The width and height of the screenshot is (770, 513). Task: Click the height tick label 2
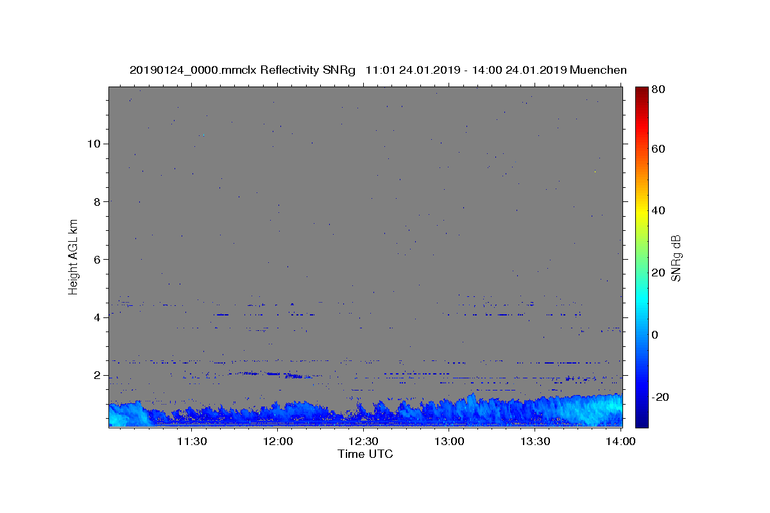(98, 375)
